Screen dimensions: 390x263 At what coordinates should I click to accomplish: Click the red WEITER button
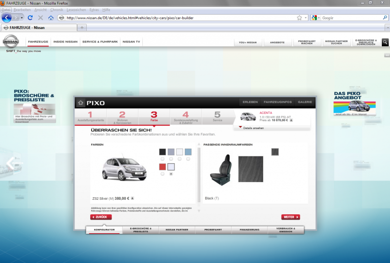291,217
